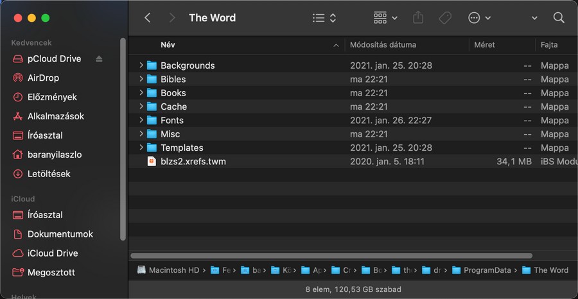
Task: Toggle the sort direction arrow
Action: tap(336, 46)
